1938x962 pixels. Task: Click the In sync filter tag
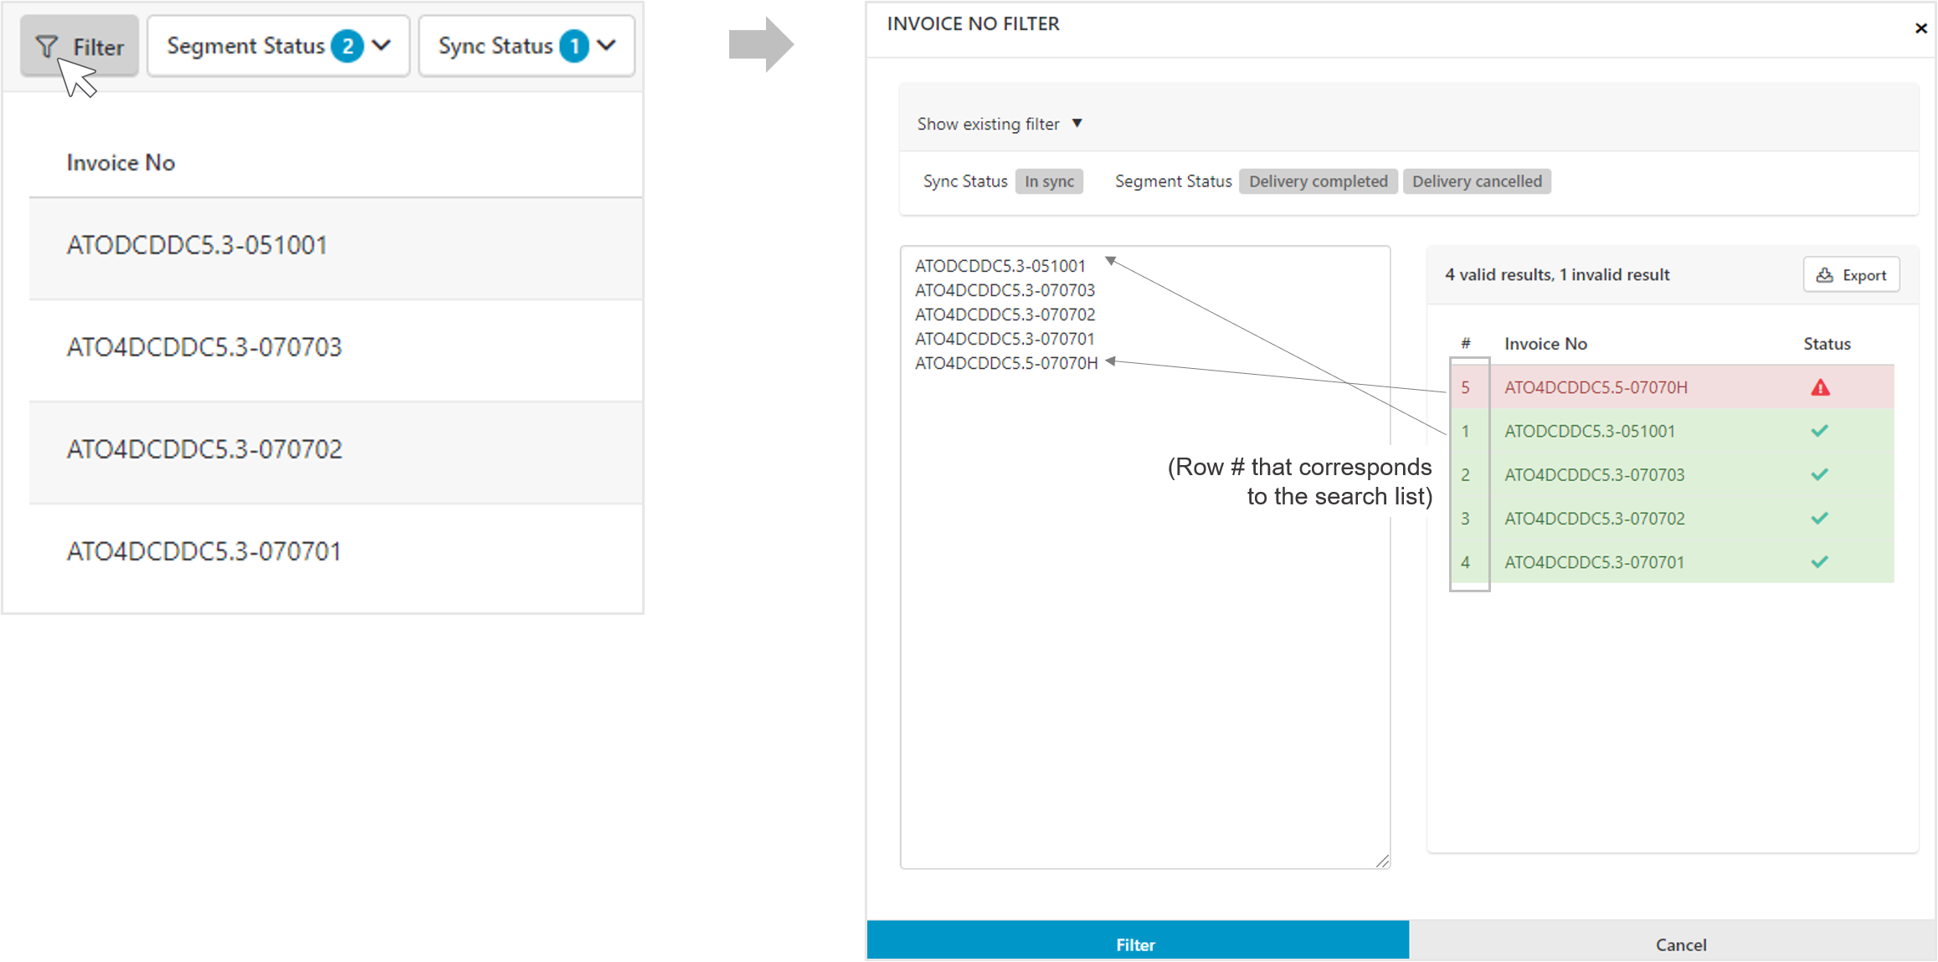(1049, 182)
